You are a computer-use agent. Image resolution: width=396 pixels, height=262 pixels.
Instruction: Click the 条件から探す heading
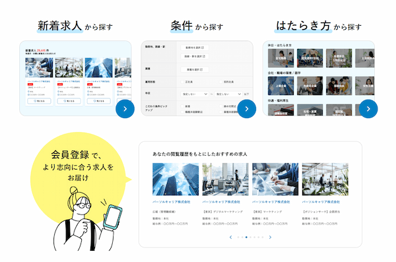click(x=197, y=26)
